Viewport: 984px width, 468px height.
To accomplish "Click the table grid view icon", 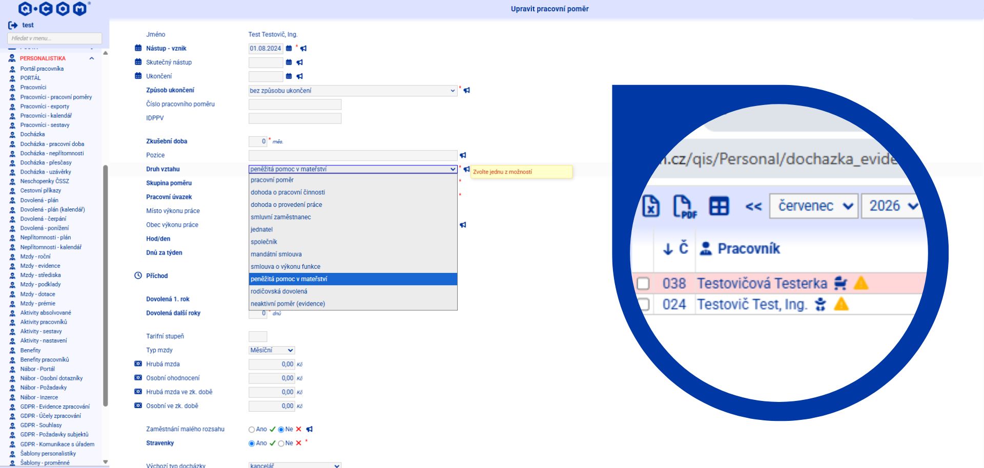I will pyautogui.click(x=719, y=206).
